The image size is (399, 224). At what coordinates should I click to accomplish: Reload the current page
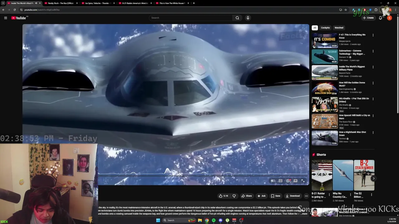tap(14, 10)
